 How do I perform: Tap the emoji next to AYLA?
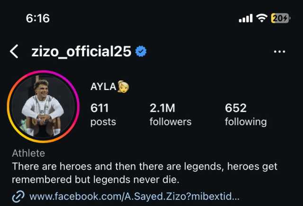point(123,87)
